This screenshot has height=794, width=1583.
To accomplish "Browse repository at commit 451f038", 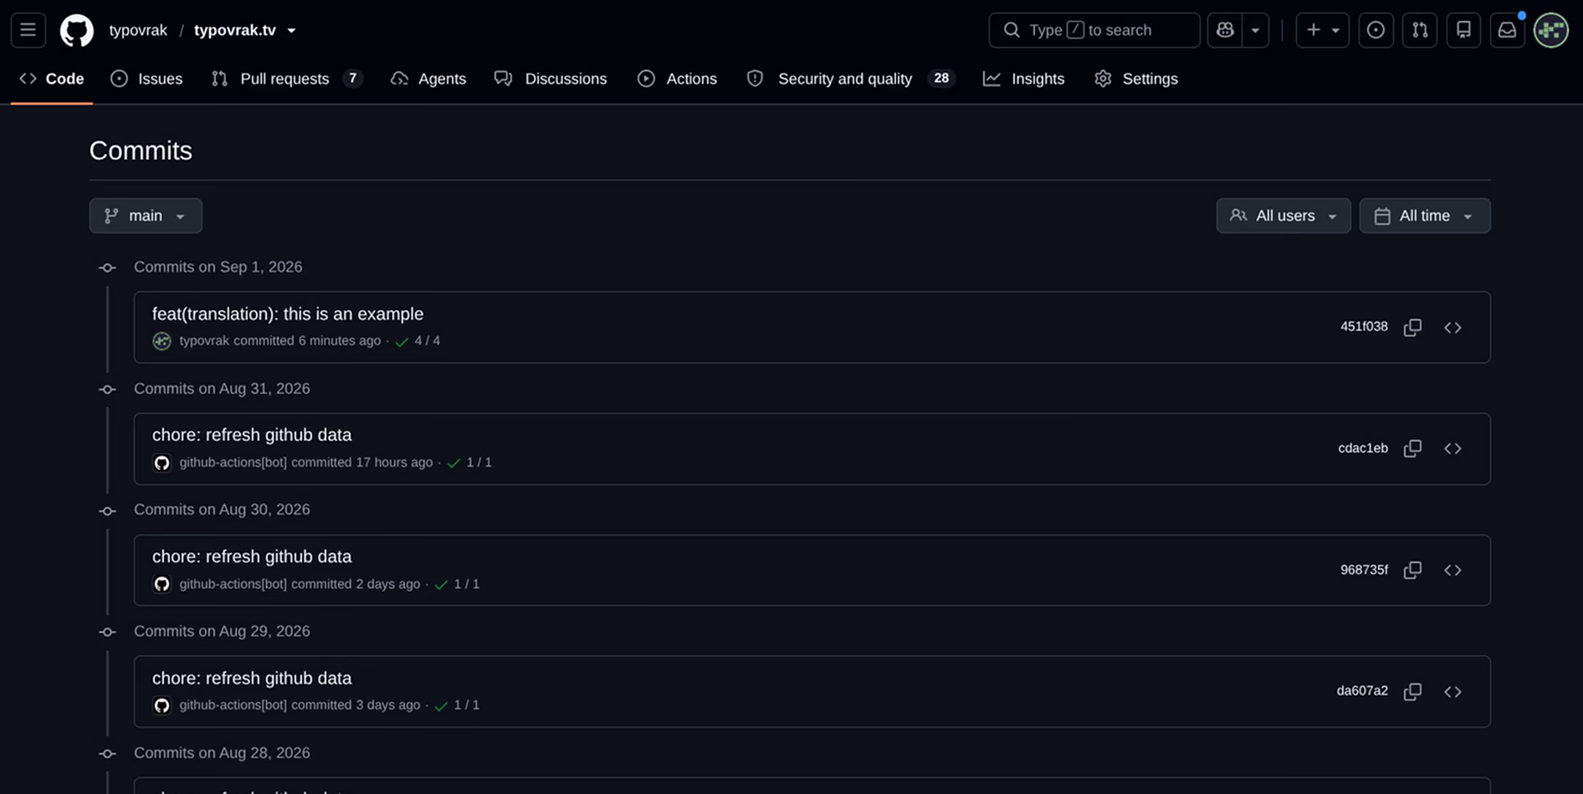I will 1452,327.
